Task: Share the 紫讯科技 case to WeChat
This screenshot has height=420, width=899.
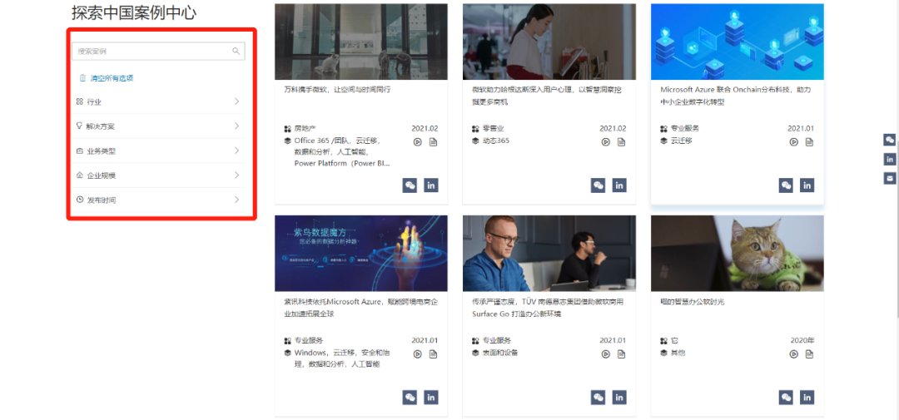Action: 410,397
